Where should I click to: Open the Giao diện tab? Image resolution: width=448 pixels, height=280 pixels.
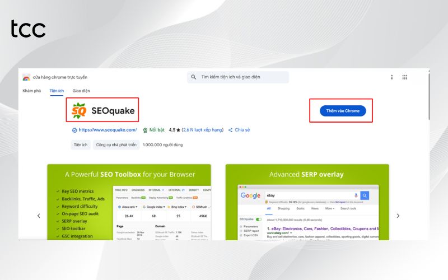coord(81,91)
